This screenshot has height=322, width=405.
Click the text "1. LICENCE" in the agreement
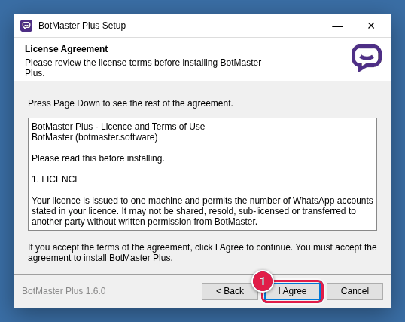[56, 179]
